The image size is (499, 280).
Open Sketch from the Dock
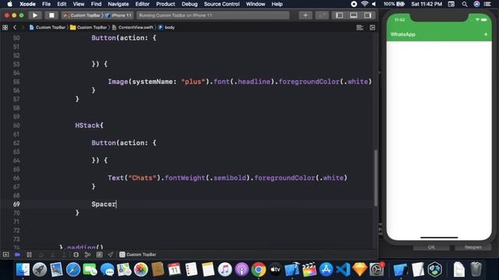[x=360, y=270]
